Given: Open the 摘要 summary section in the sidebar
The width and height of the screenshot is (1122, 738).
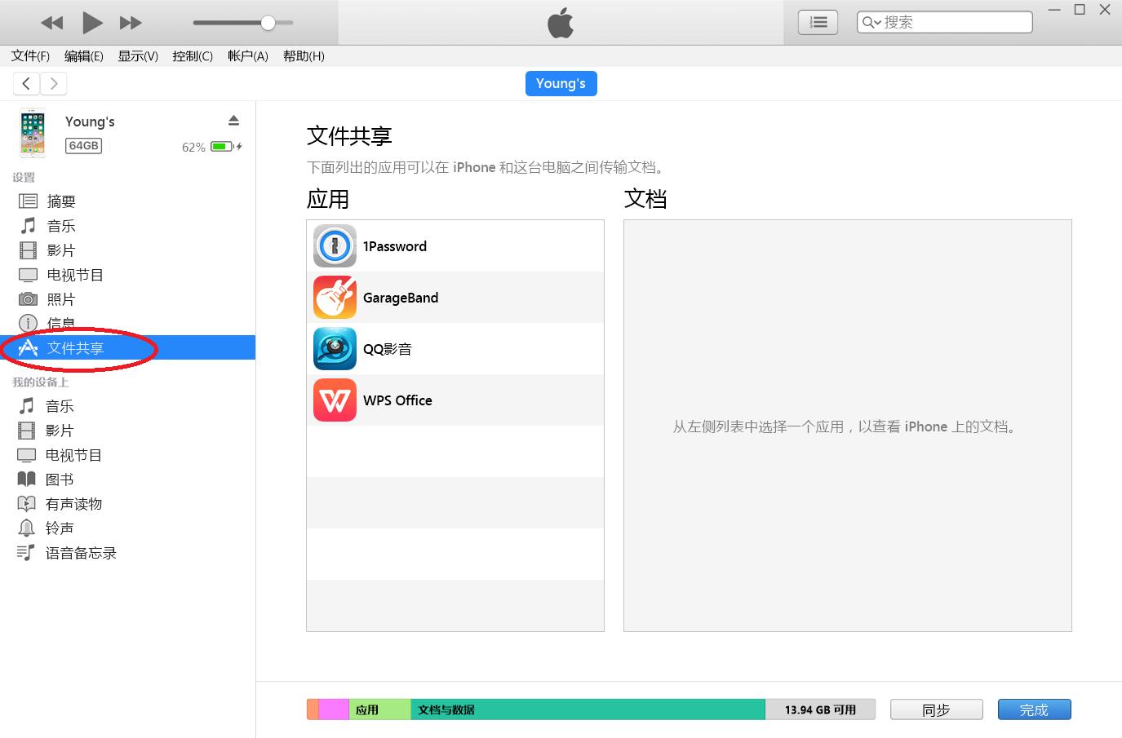Looking at the screenshot, I should (60, 201).
